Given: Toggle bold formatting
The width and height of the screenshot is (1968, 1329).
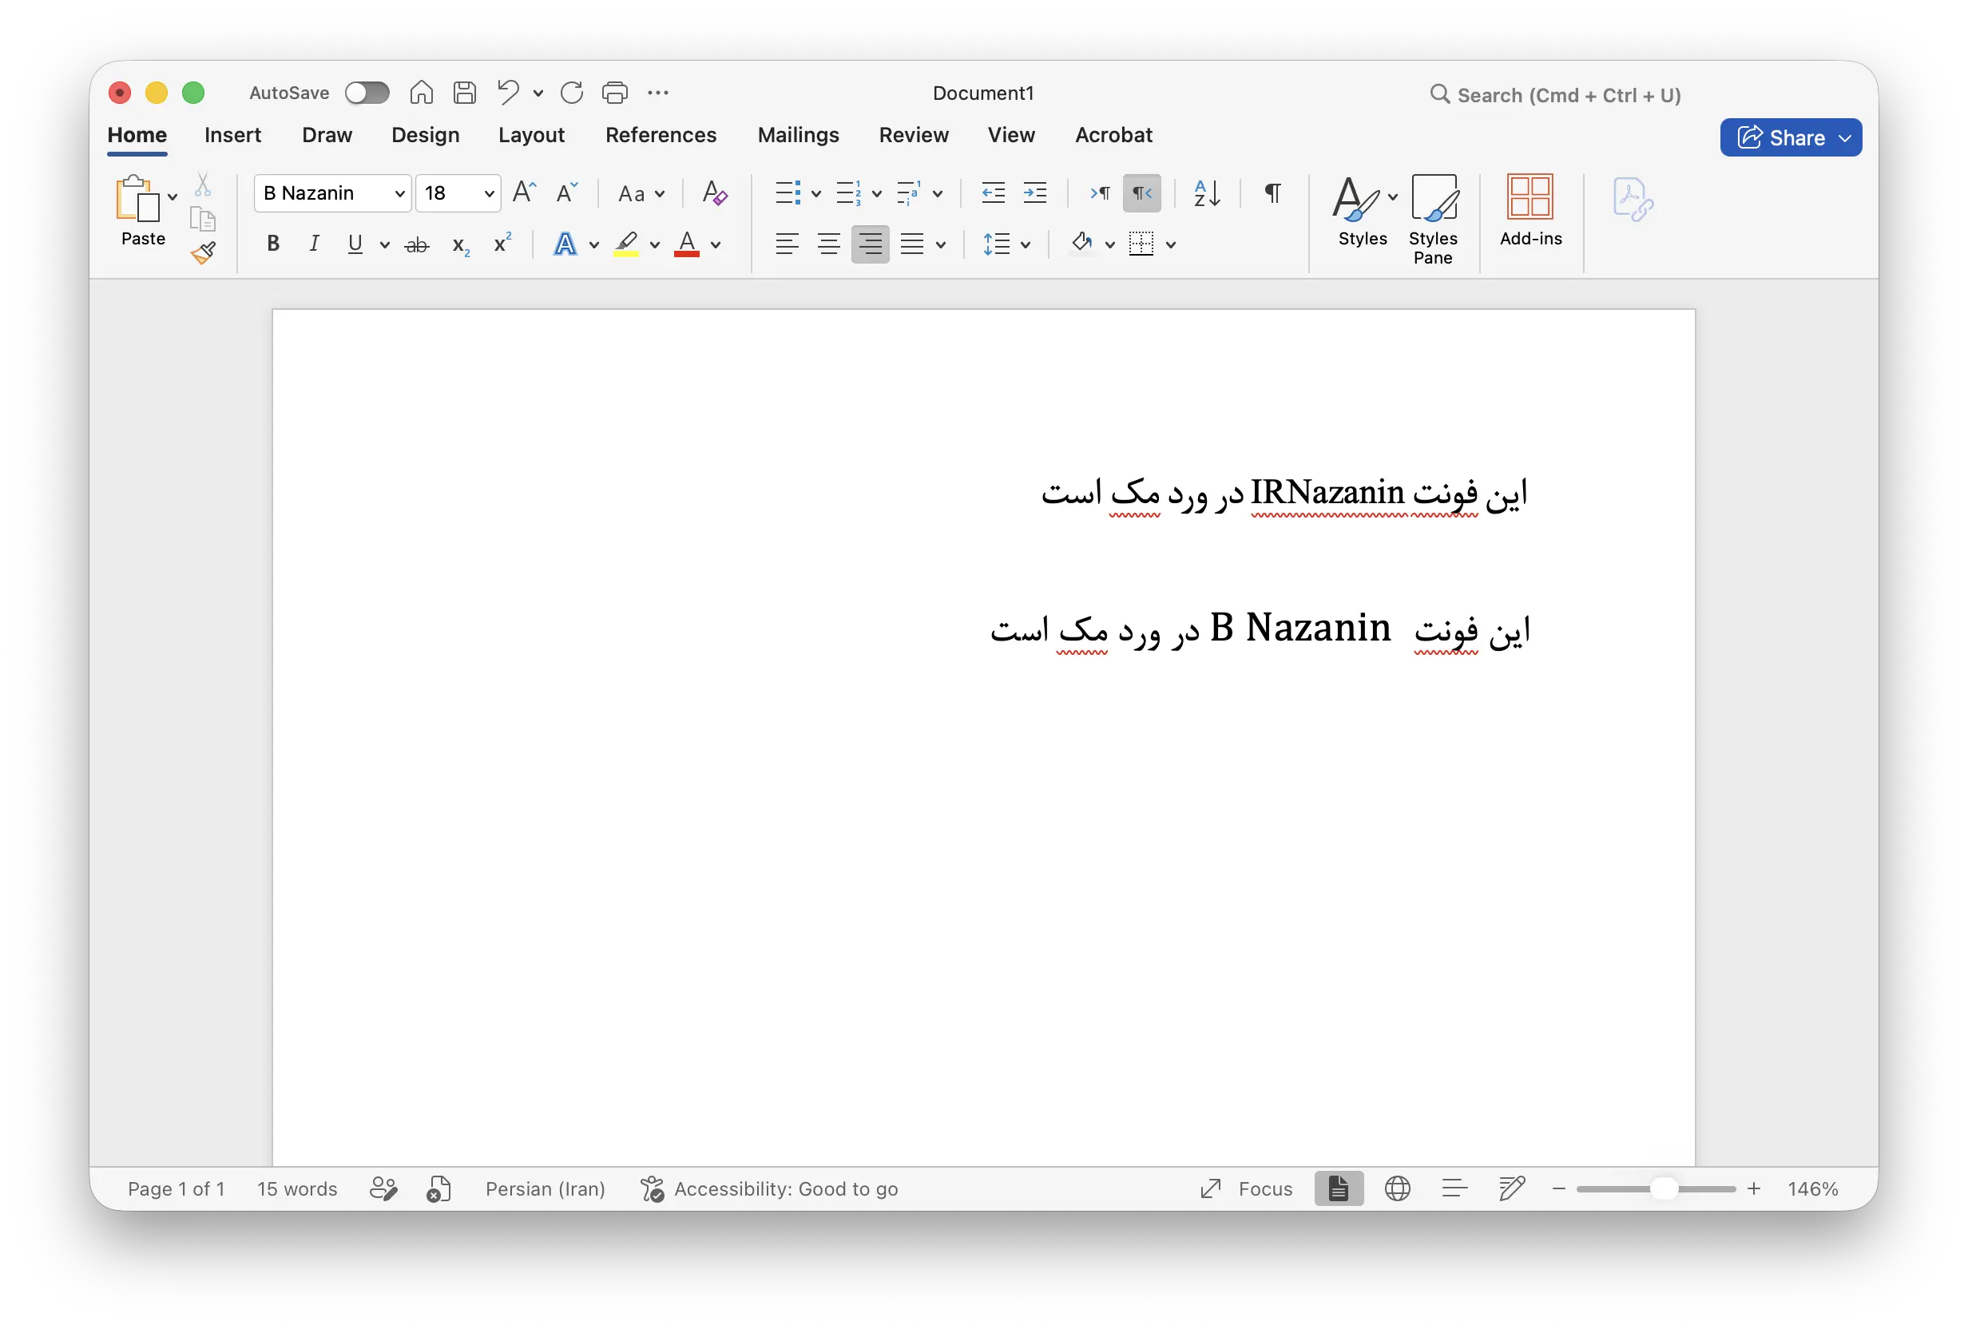Looking at the screenshot, I should click(272, 244).
